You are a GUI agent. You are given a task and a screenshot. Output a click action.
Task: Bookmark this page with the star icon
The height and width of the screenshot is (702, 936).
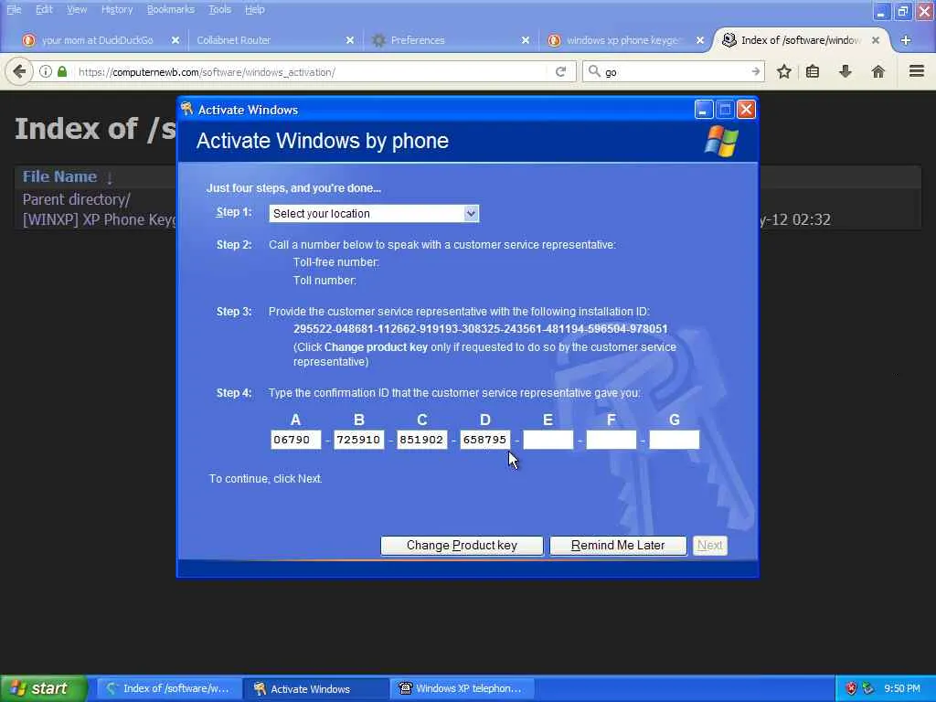(x=783, y=71)
